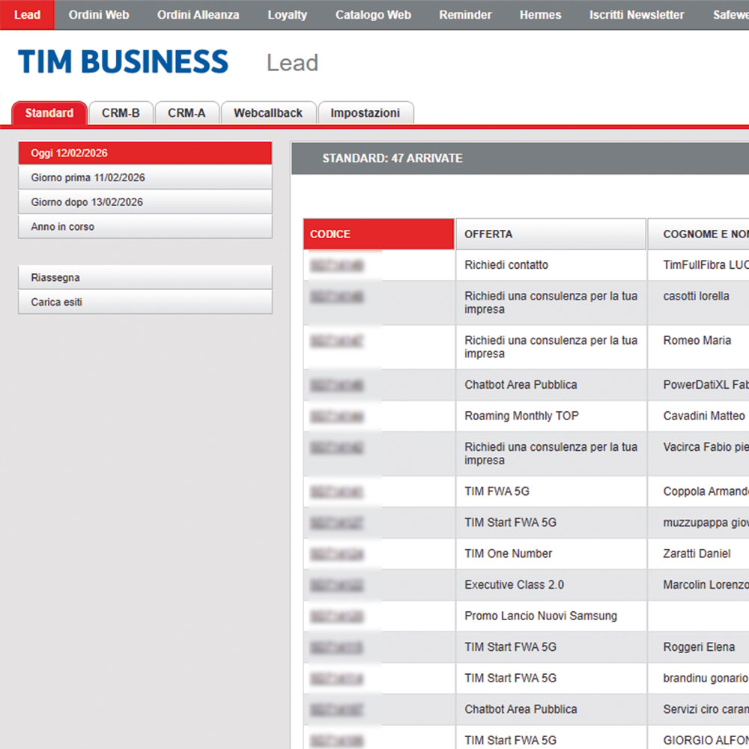Screen dimensions: 749x749
Task: Open the Webcallback tab
Action: (x=268, y=113)
